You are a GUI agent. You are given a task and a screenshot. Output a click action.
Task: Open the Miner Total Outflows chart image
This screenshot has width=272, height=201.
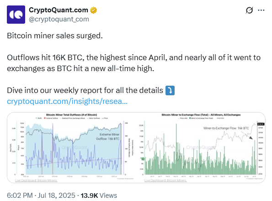(71, 148)
